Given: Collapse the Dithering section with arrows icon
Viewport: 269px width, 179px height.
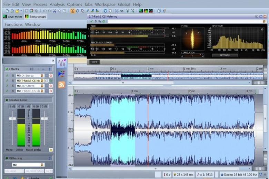Looking at the screenshot, I should (x=50, y=158).
